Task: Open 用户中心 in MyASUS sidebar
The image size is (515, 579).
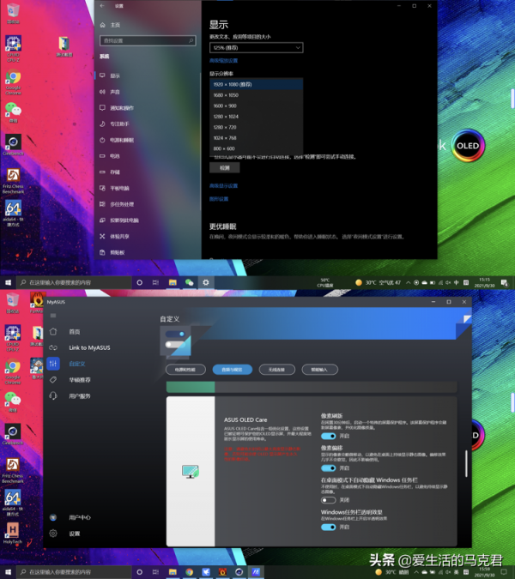Action: pyautogui.click(x=79, y=517)
